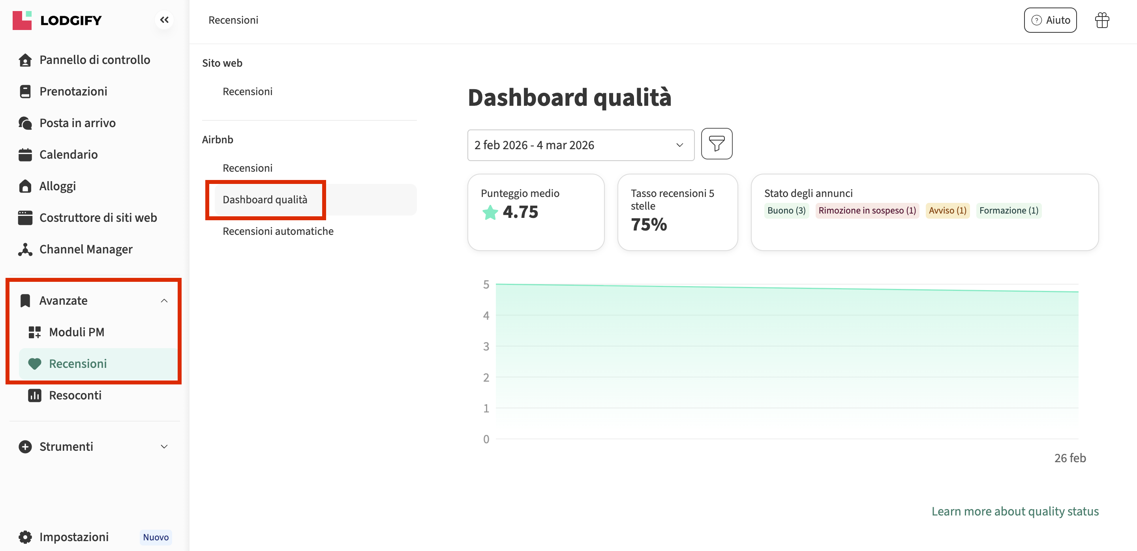
Task: Open the date range dropdown
Action: (580, 145)
